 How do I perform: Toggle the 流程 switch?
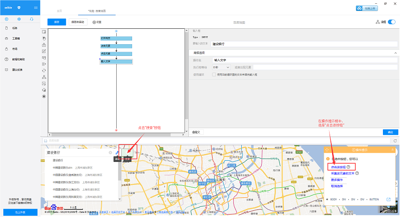392,22
